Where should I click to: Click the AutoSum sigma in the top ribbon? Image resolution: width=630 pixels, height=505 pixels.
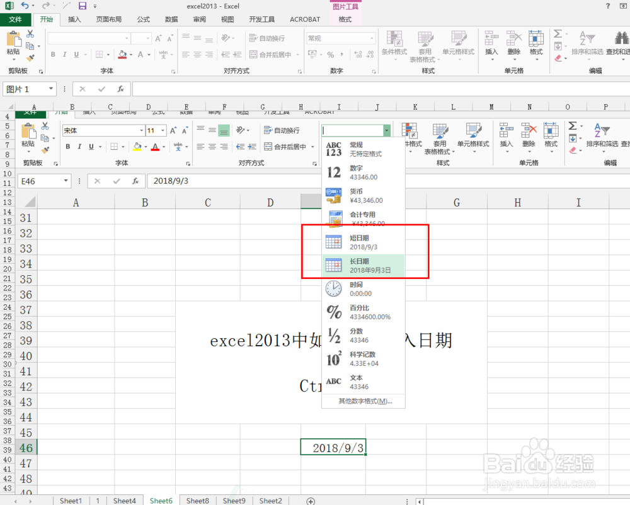point(558,34)
